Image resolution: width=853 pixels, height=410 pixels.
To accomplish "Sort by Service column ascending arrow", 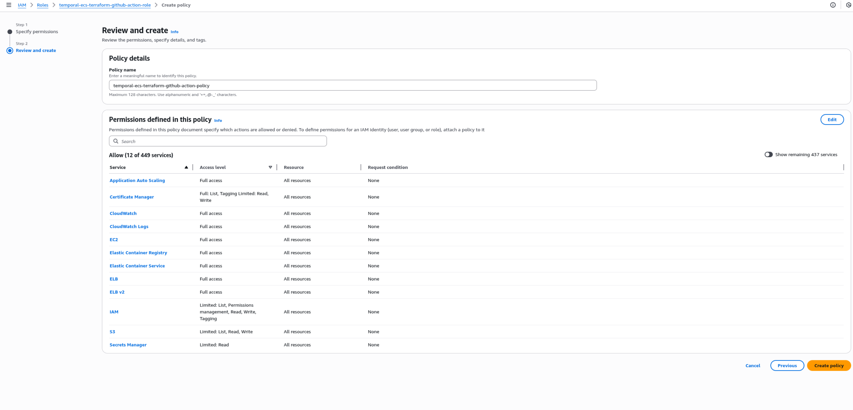I will pos(186,167).
